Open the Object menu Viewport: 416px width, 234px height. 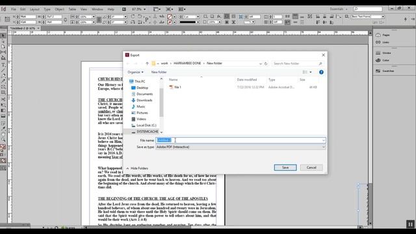click(x=59, y=9)
